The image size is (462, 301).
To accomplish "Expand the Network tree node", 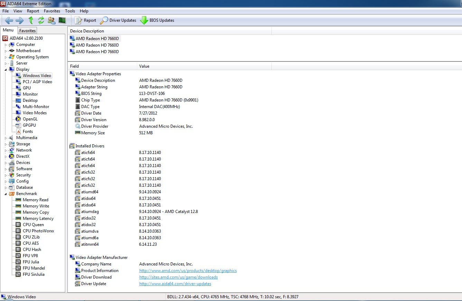I will [6, 150].
